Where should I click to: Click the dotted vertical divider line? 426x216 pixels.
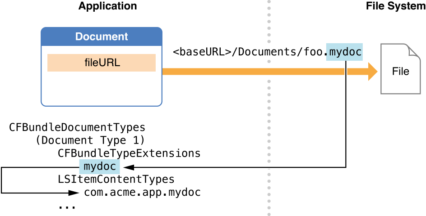269,135
